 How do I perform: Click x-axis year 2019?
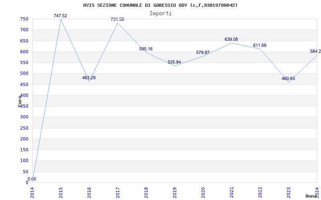tap(175, 193)
